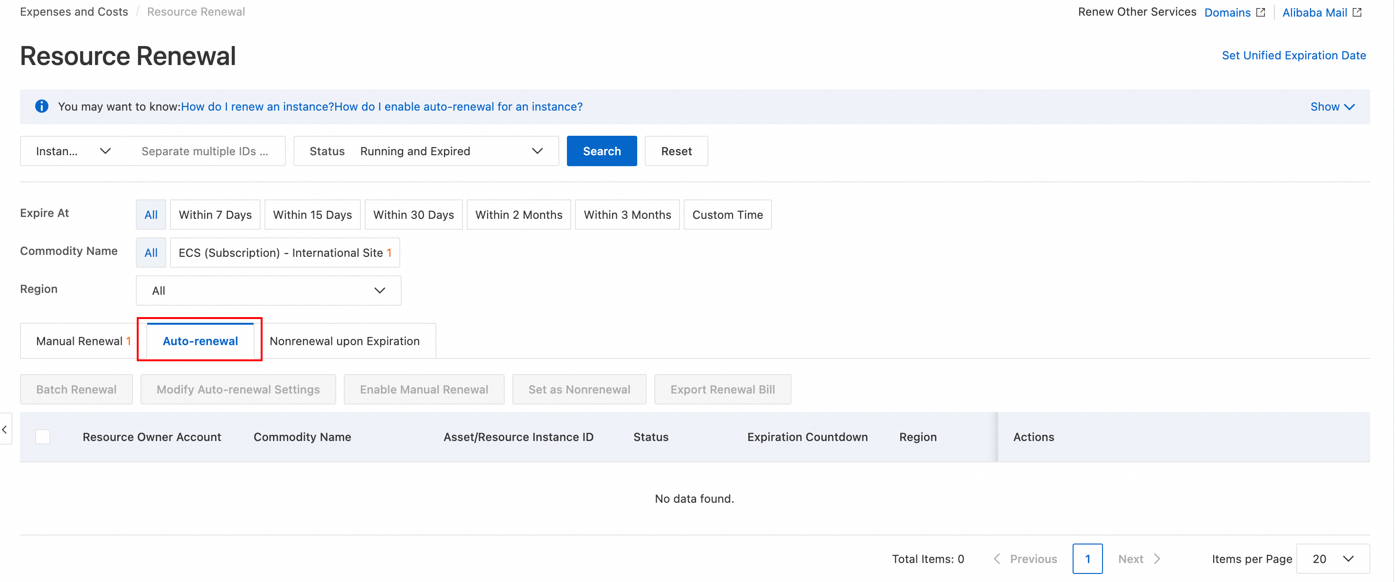Image resolution: width=1395 pixels, height=582 pixels.
Task: Click the blue Search button
Action: point(601,151)
